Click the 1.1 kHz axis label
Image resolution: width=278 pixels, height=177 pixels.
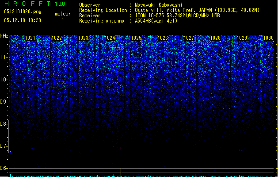[4, 58]
